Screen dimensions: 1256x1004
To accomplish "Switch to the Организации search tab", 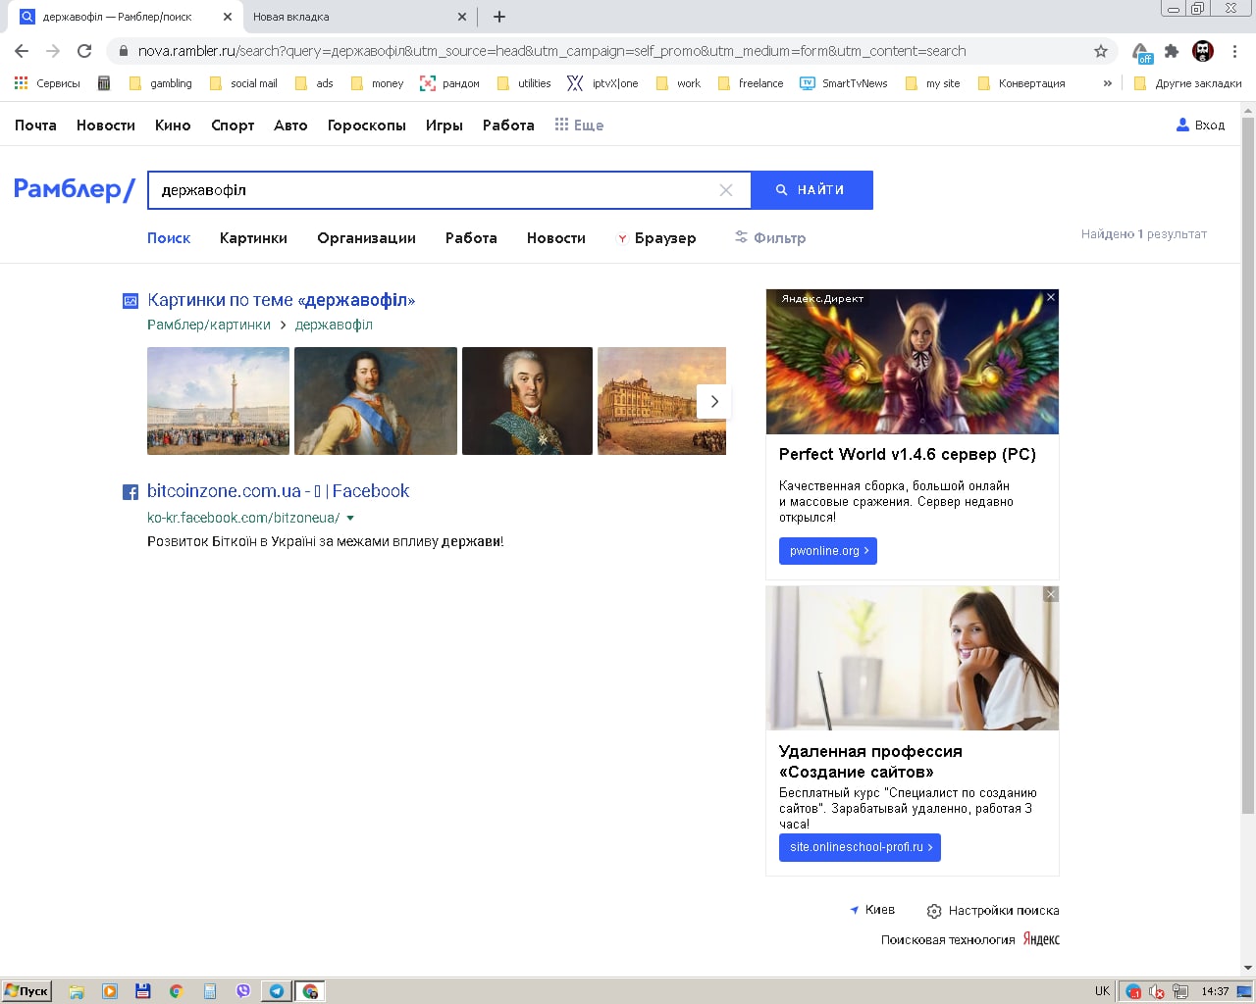I will coord(366,238).
